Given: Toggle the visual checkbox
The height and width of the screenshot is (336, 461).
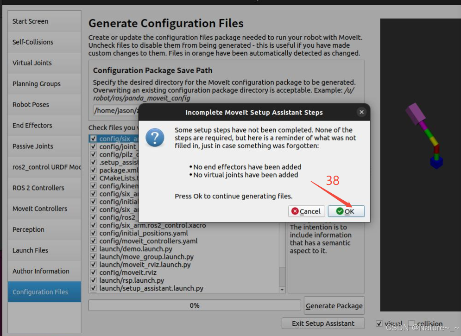Looking at the screenshot, I should coord(379,323).
